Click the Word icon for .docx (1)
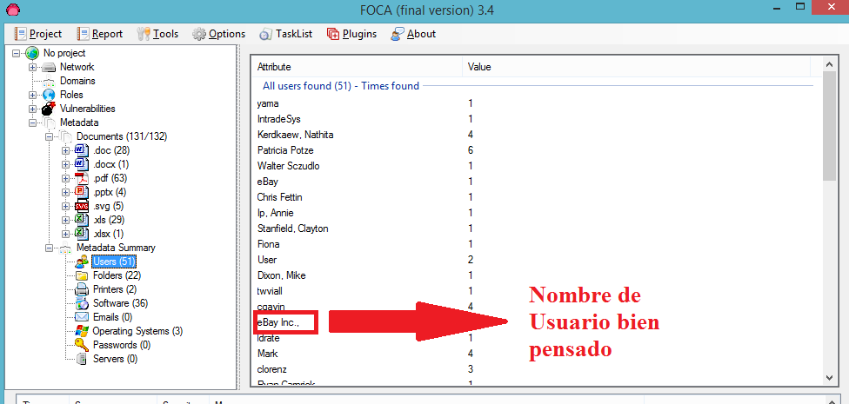This screenshot has width=849, height=404. (82, 164)
